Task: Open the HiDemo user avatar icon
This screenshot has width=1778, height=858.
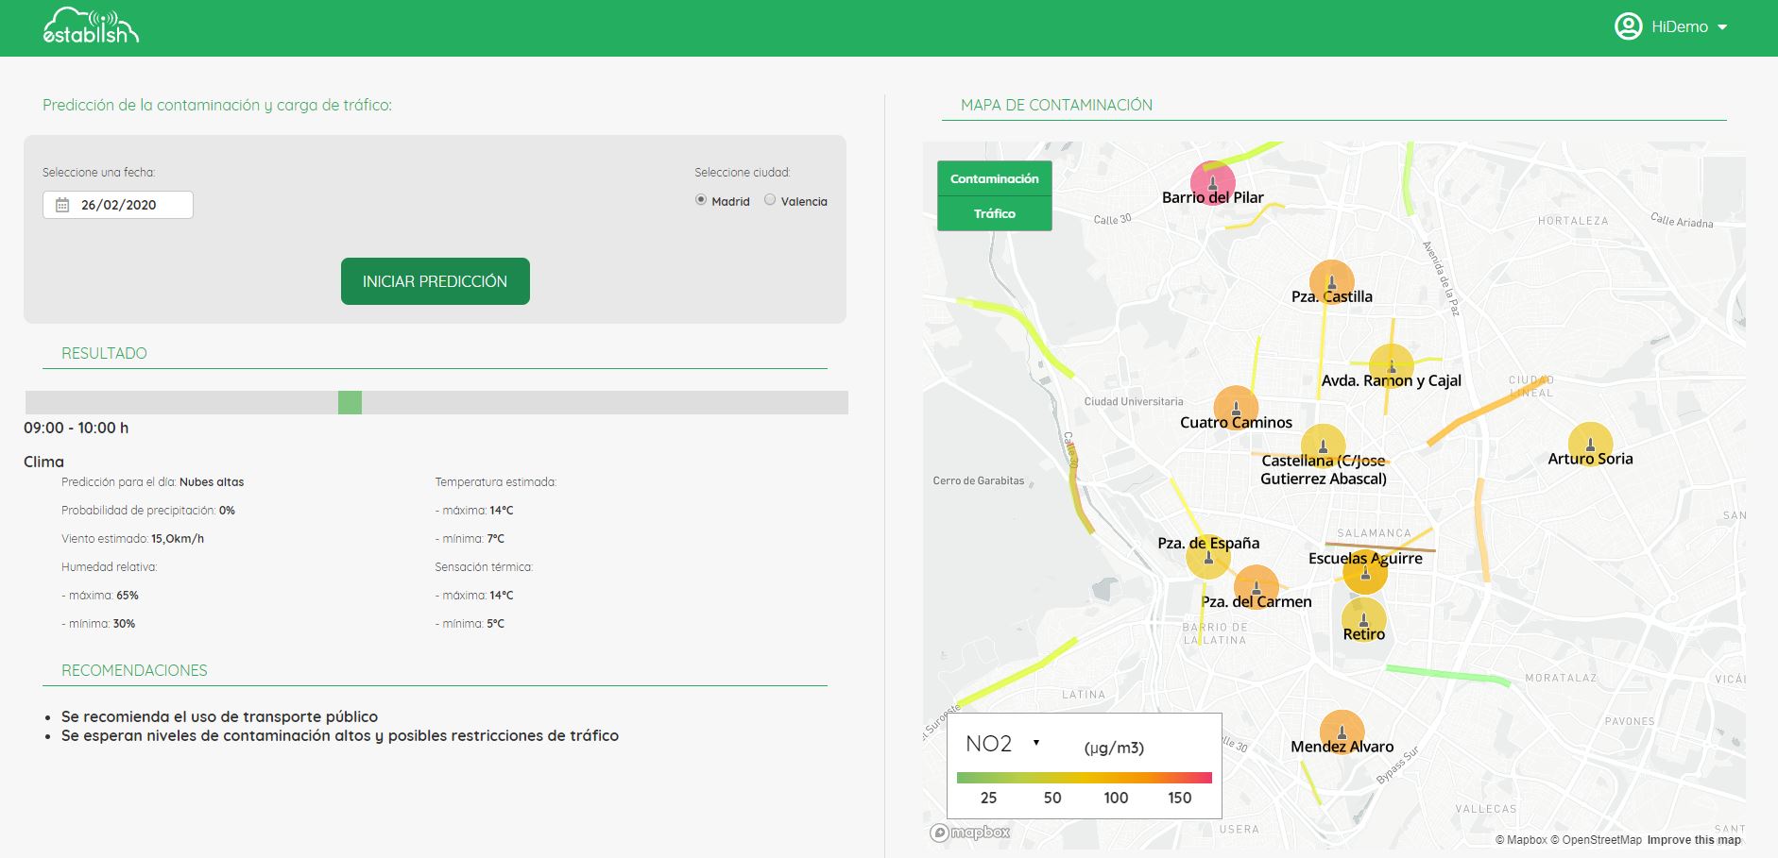Action: coord(1629,26)
